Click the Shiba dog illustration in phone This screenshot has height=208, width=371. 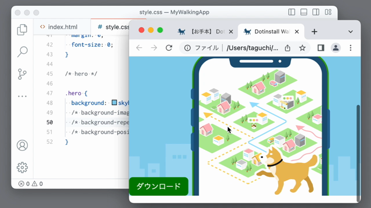click(x=287, y=170)
